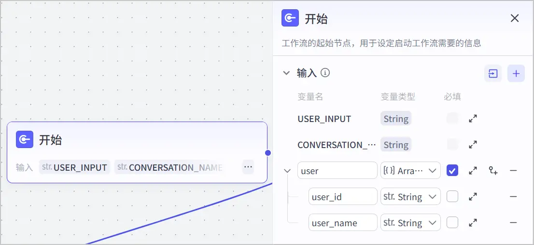Image resolution: width=534 pixels, height=245 pixels.
Task: Open the Array type dropdown for user
Action: click(410, 170)
